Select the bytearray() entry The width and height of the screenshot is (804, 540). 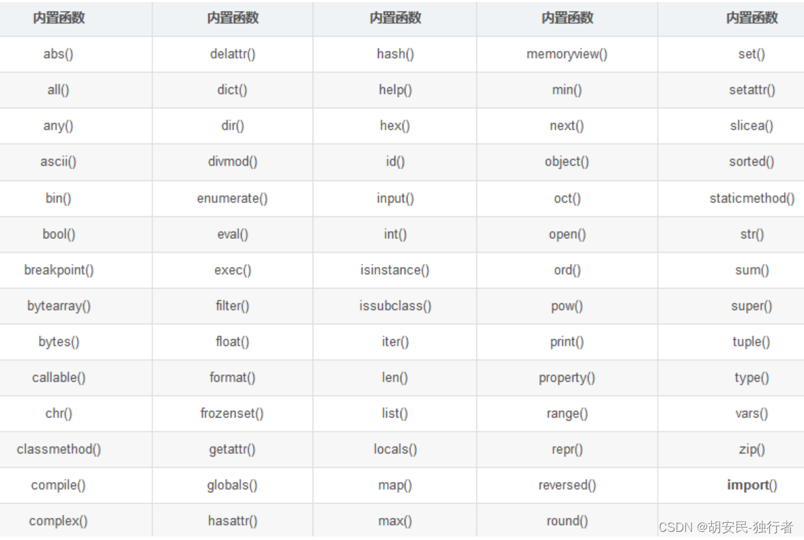coord(59,306)
